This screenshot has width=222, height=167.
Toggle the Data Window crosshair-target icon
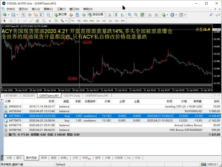(30, 14)
